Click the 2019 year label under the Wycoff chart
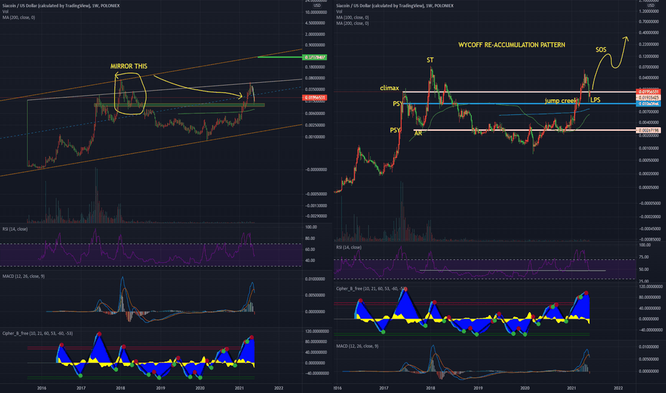666x393 pixels. point(478,388)
